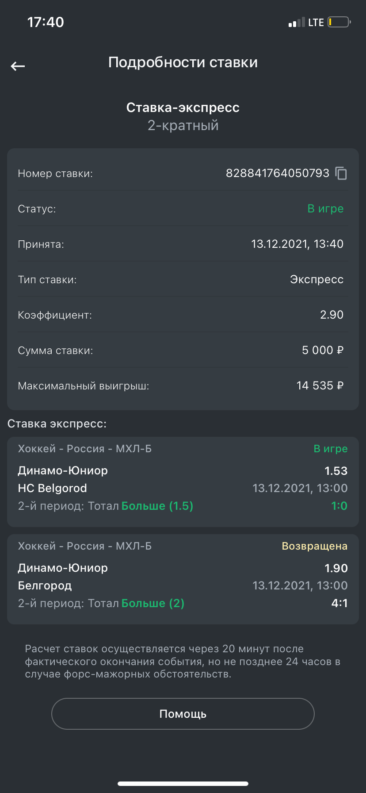Select the Тотал Больше (2) outcome text
366x793 pixels.
click(x=152, y=603)
